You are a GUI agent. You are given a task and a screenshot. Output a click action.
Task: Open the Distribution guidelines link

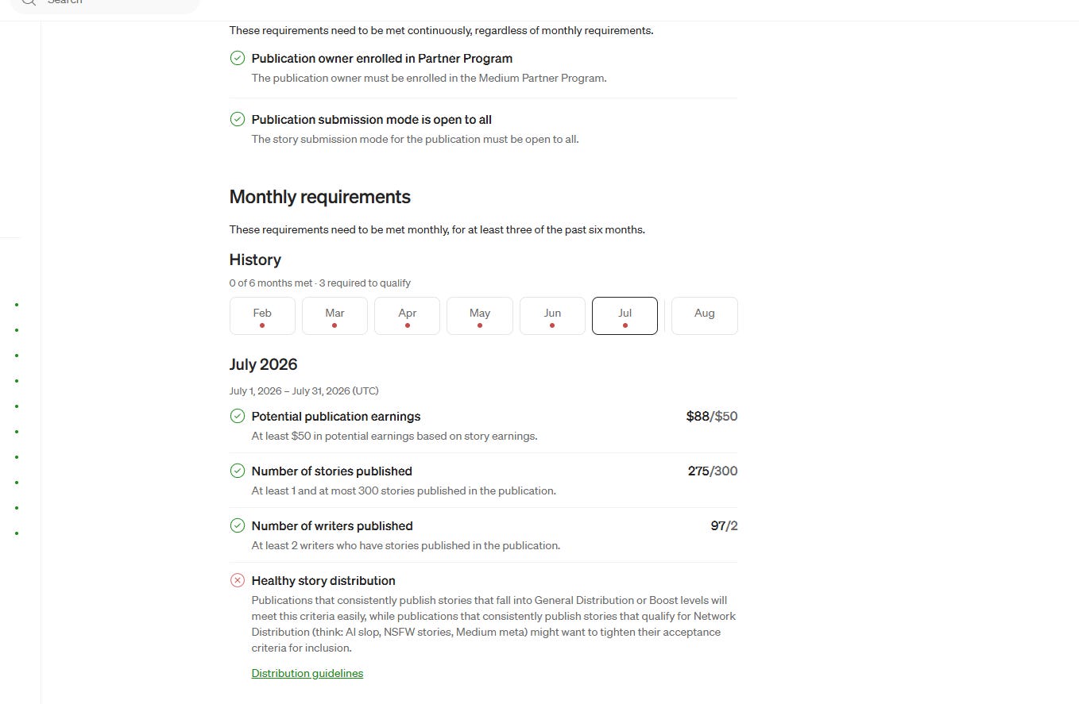coord(307,673)
